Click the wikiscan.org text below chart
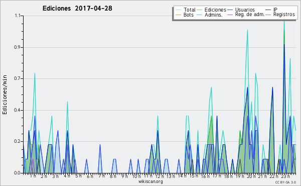This screenshot has height=186, width=301. tap(150, 181)
